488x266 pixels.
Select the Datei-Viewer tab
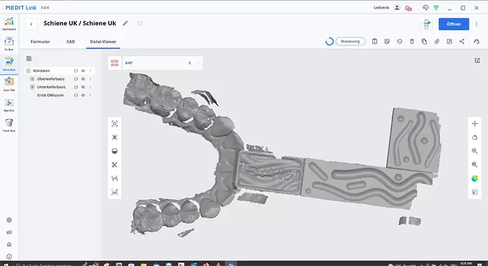[x=103, y=42]
